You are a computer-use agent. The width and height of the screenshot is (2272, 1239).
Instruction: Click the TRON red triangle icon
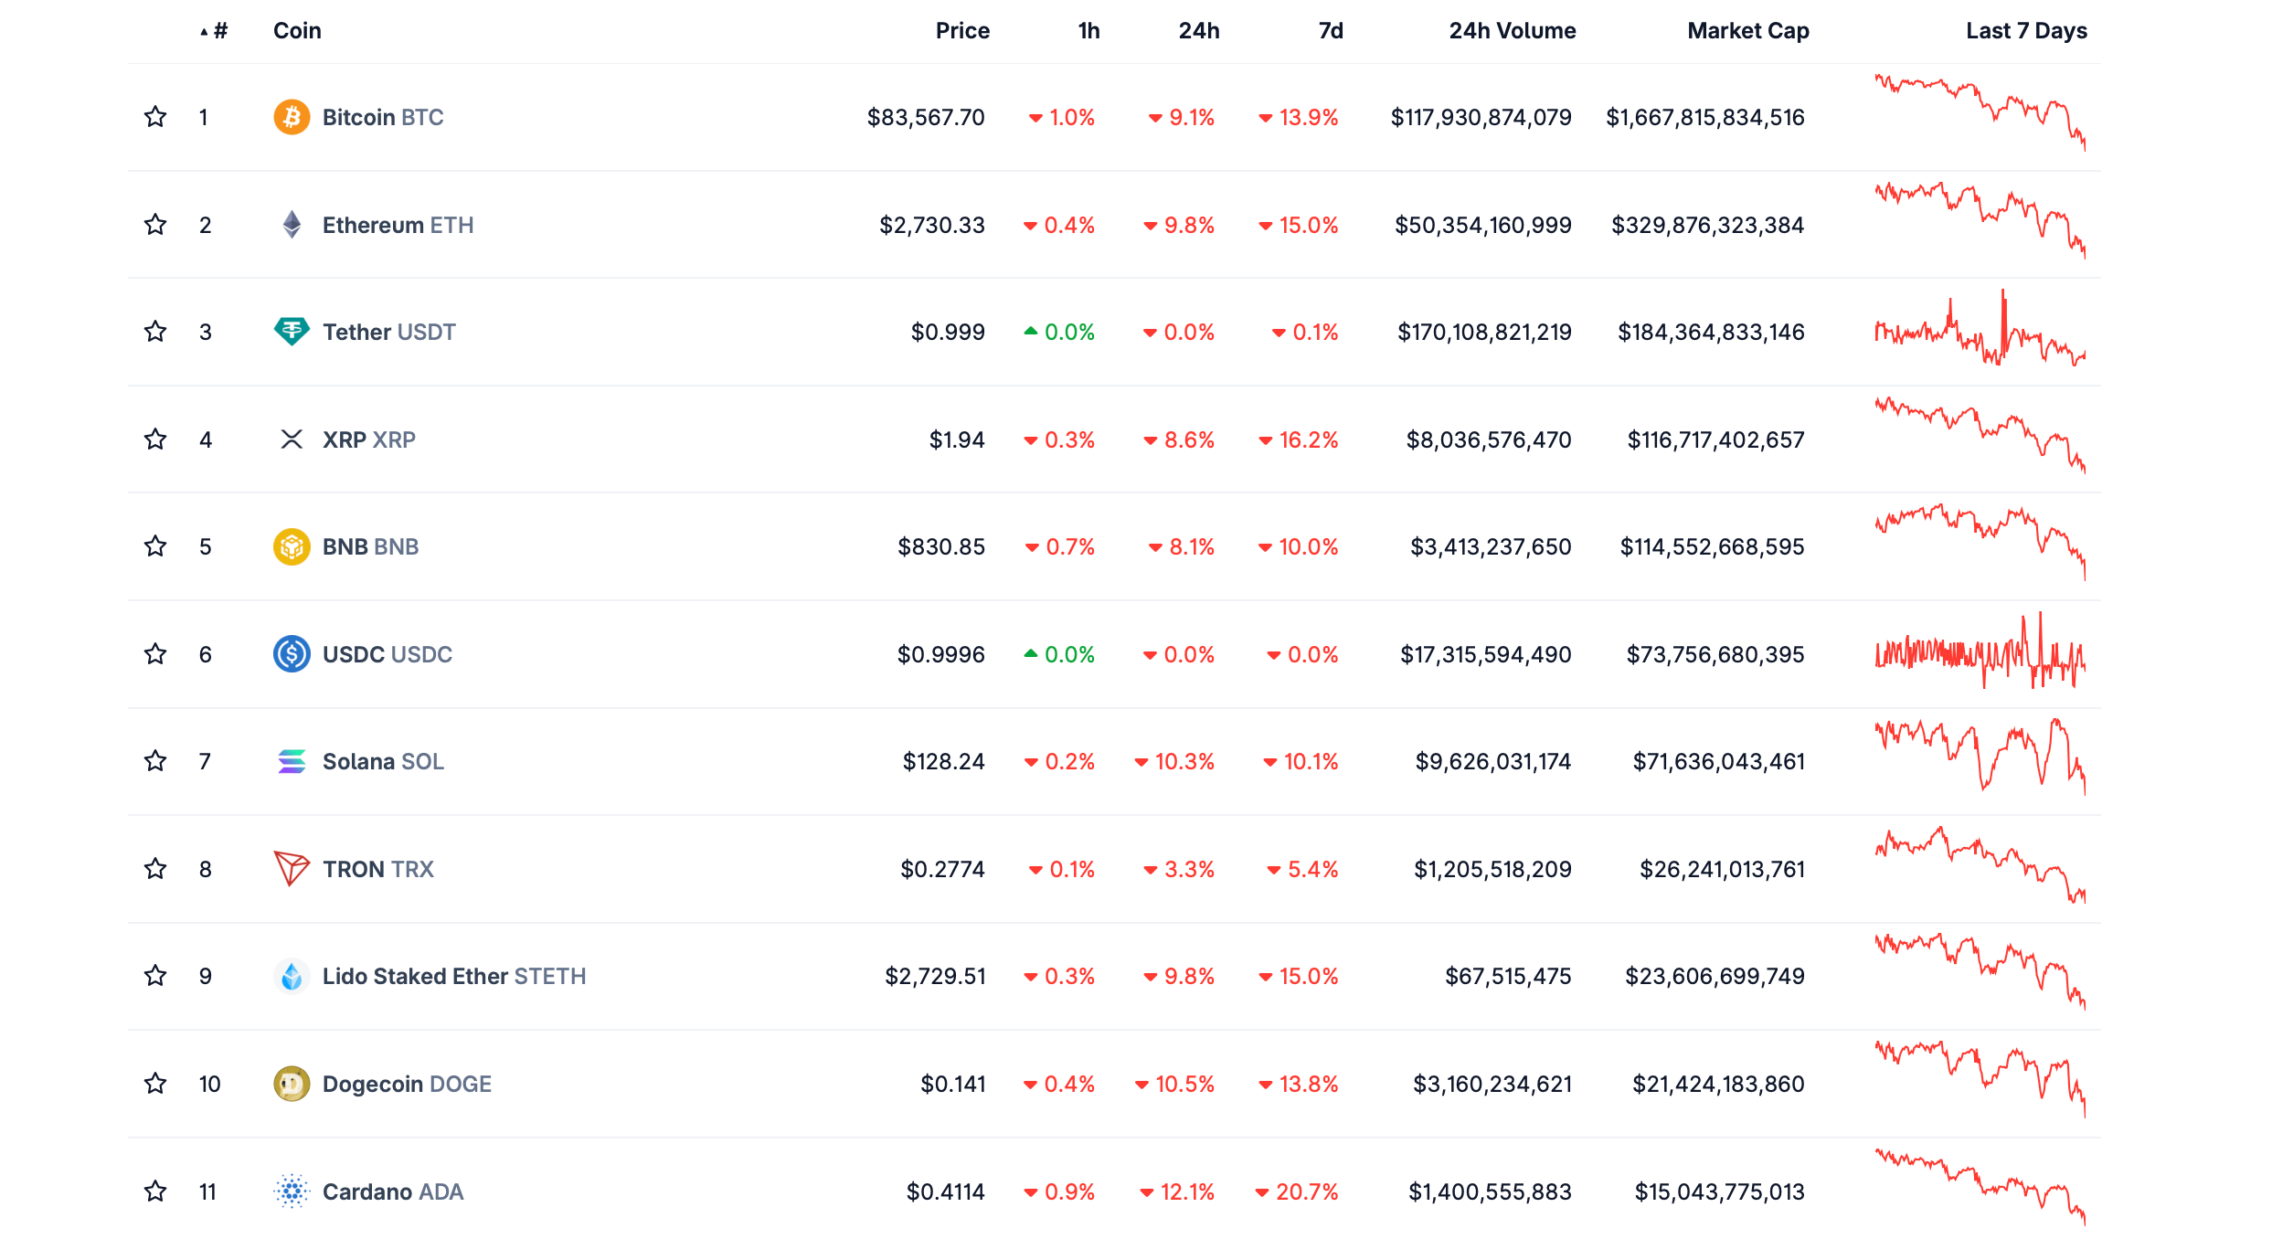(292, 869)
